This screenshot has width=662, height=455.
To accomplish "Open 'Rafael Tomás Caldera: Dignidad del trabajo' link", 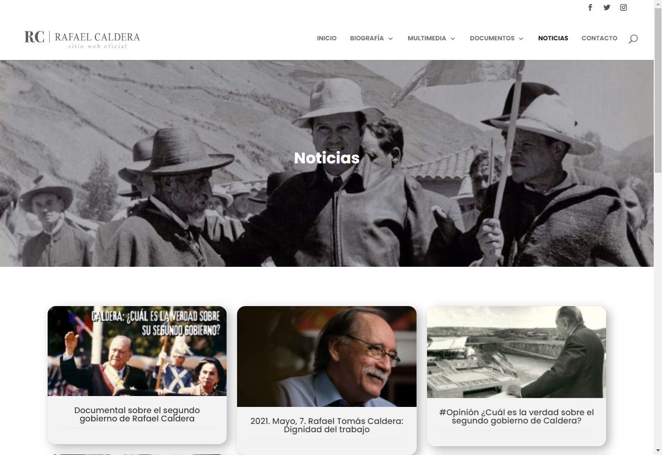I will 327,425.
